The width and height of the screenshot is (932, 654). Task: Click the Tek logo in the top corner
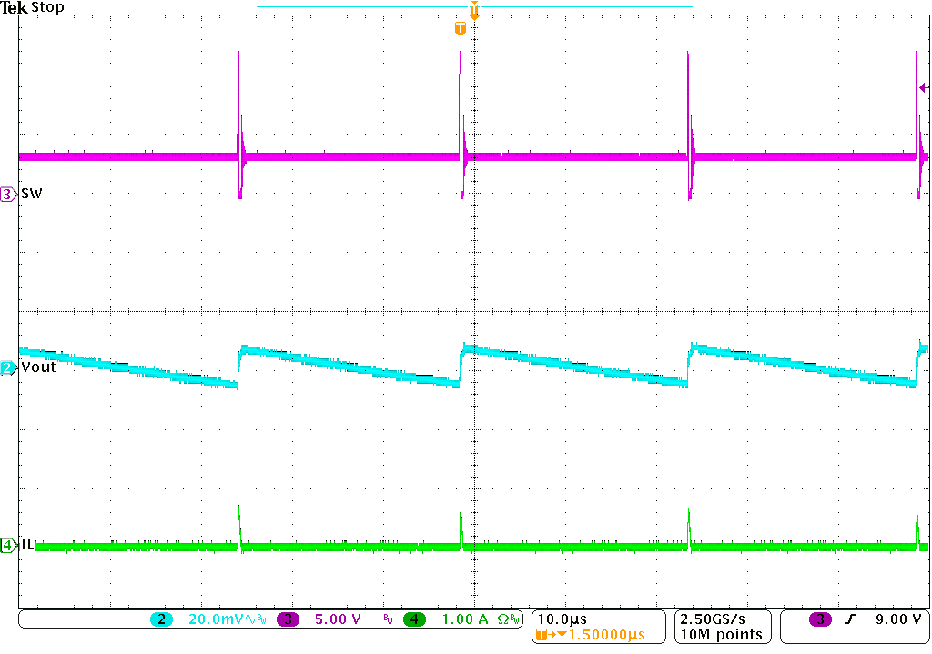tap(15, 7)
